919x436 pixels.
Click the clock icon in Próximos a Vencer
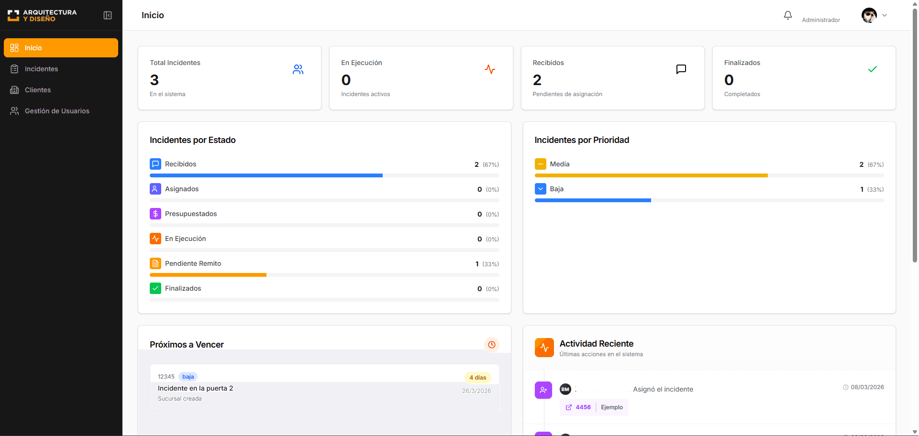click(x=491, y=345)
